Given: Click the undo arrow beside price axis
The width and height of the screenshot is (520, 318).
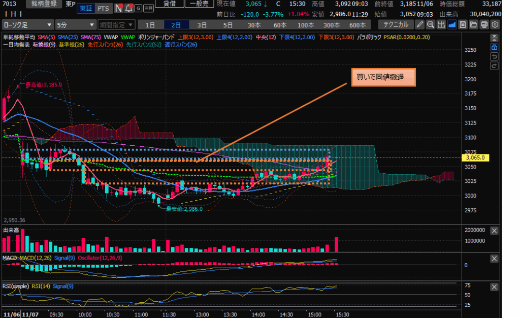Looking at the screenshot, I should tap(495, 56).
